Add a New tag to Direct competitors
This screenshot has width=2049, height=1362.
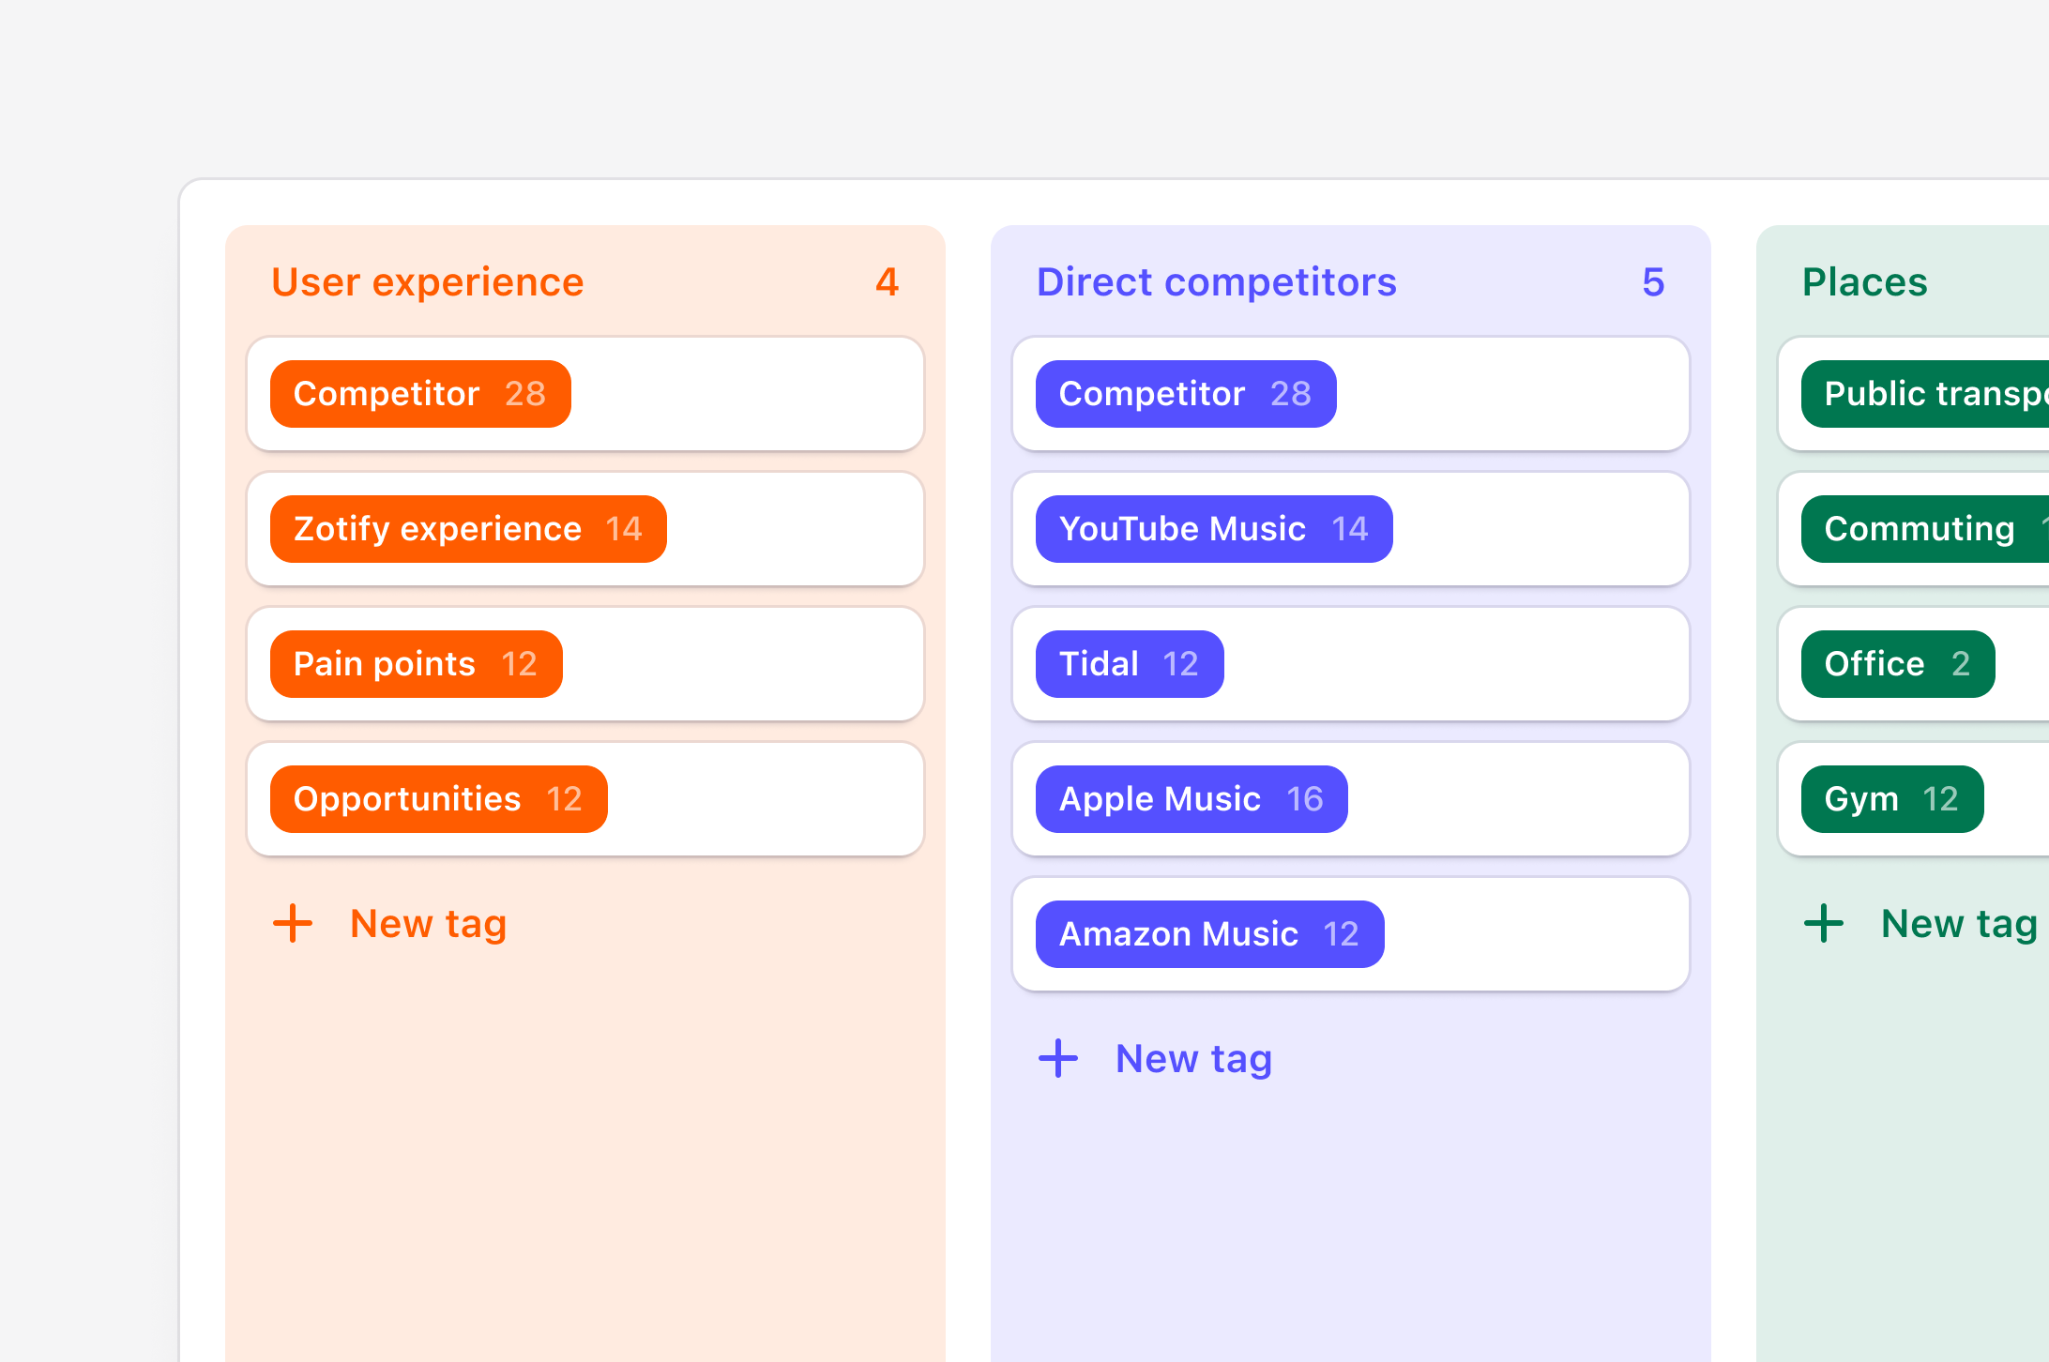(1193, 1059)
